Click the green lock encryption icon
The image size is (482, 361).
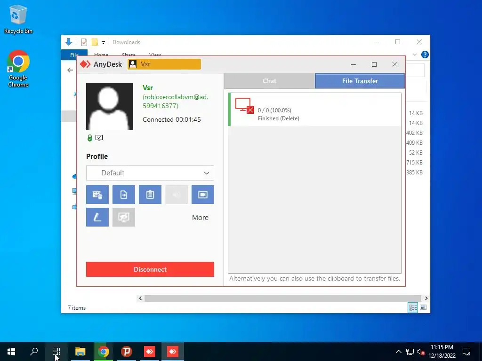pyautogui.click(x=90, y=138)
